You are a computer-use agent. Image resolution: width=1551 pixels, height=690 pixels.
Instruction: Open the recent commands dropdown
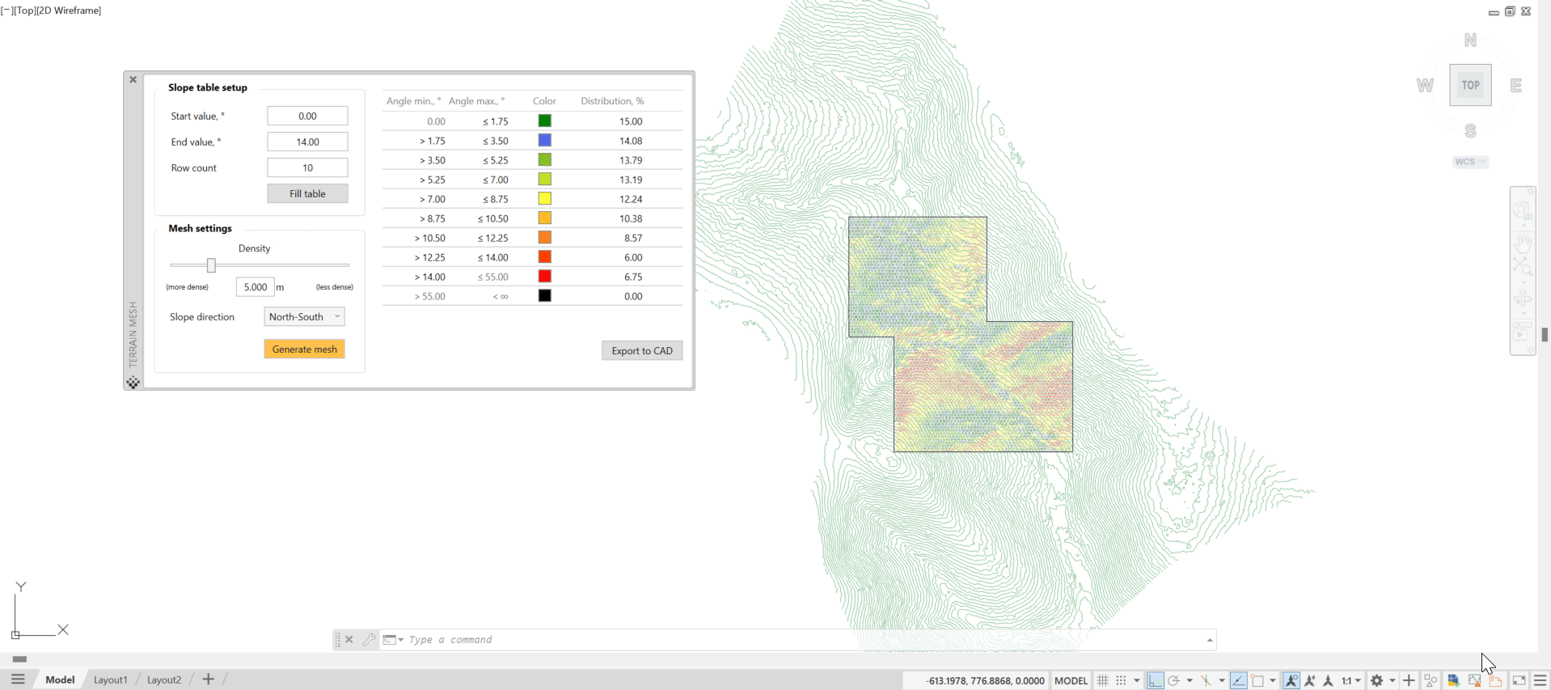[393, 640]
